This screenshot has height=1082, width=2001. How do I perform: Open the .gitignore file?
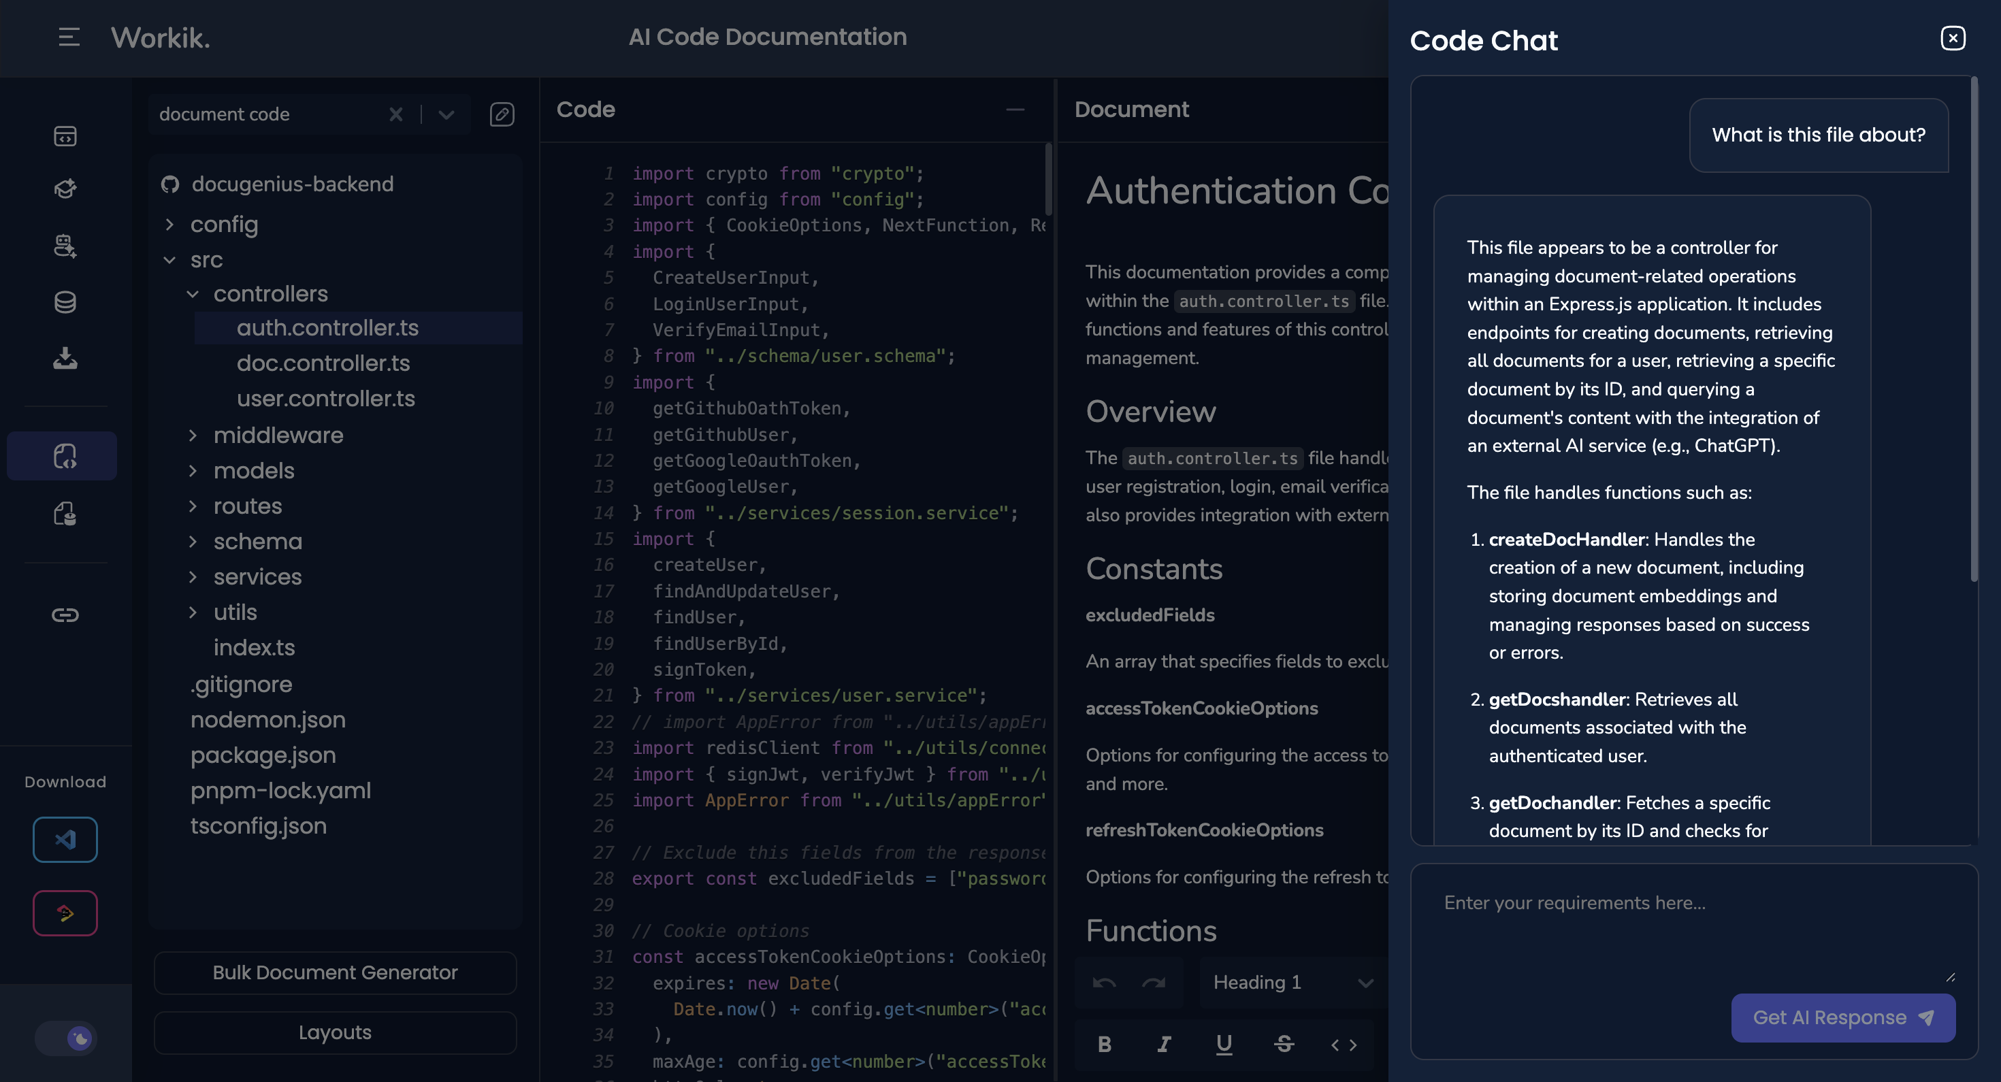click(241, 685)
